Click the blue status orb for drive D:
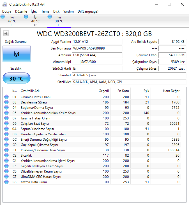This screenshot has width=189, height=205. pyautogui.click(x=26, y=17)
